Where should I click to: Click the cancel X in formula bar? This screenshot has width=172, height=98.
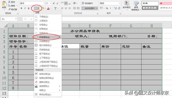pos(25,19)
